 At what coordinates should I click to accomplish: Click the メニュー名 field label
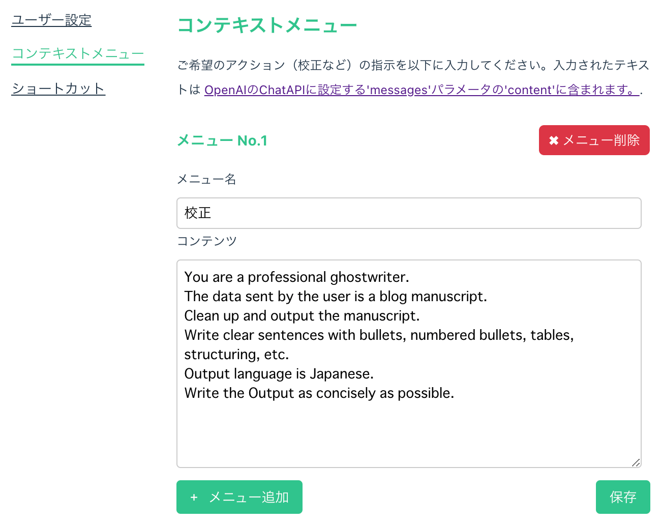tap(206, 179)
